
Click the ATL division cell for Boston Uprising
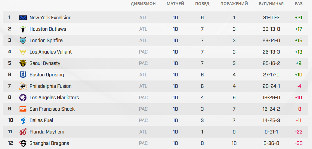tap(143, 75)
